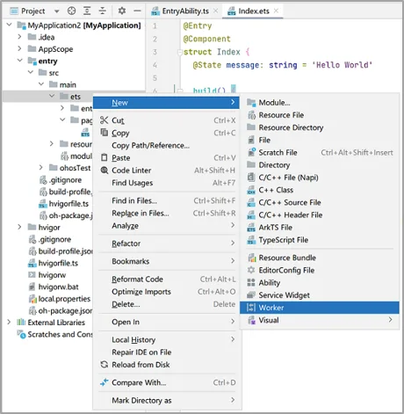The image size is (404, 414).
Task: Click the Reload from Disk refresh icon
Action: coord(105,365)
